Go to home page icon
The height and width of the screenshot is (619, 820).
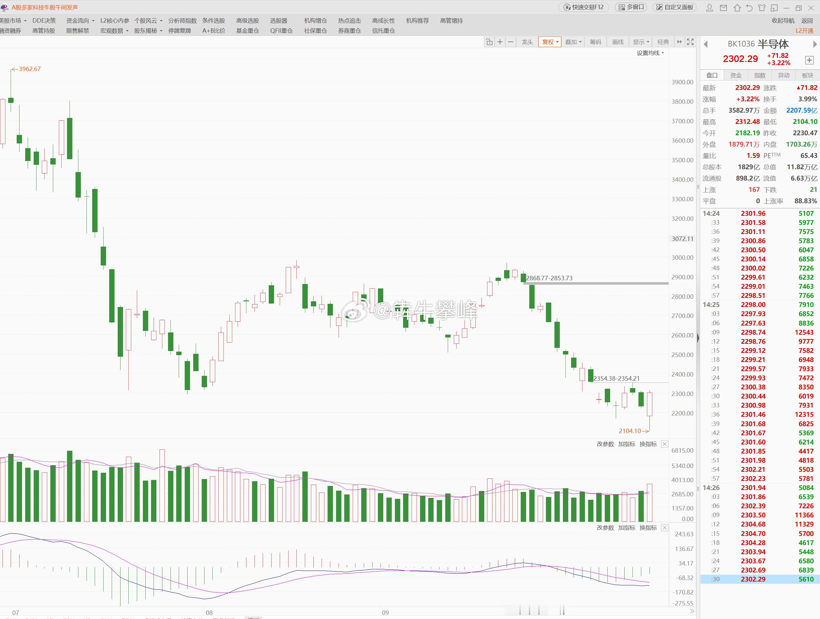[x=737, y=8]
